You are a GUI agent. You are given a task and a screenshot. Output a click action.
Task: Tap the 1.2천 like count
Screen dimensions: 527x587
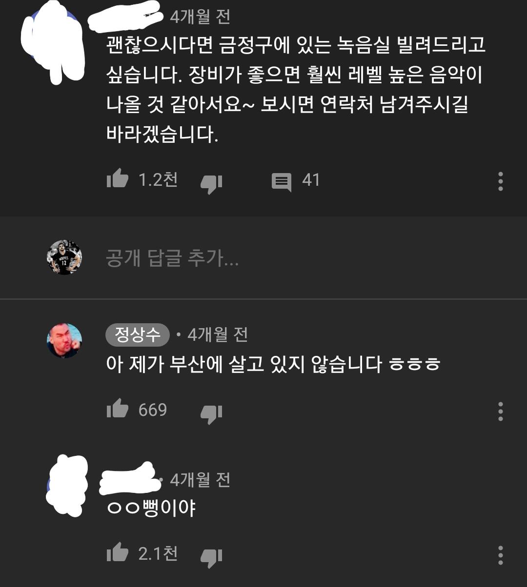[x=158, y=180]
